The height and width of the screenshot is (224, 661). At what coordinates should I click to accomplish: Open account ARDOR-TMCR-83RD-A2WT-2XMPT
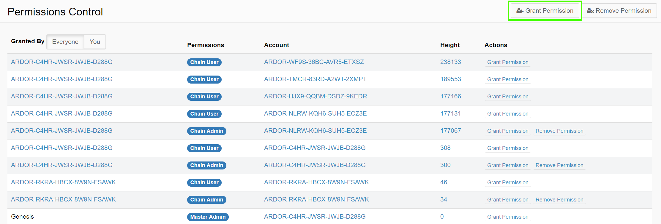click(x=315, y=79)
